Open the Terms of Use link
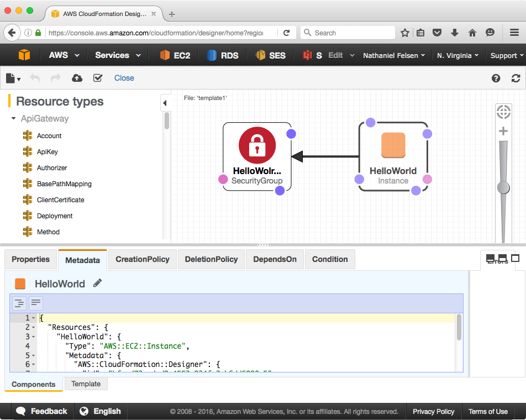 (488, 412)
